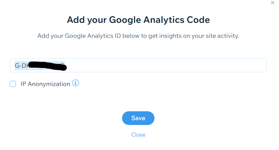The width and height of the screenshot is (279, 150).
Task: Enable the IP Anonymization checkbox
Action: point(13,84)
